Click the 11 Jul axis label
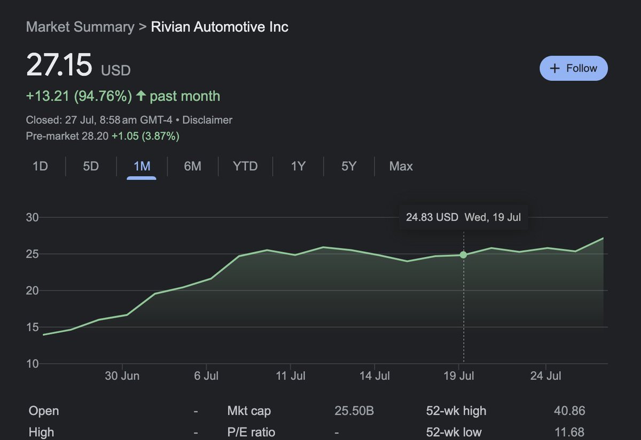The width and height of the screenshot is (641, 440). pyautogui.click(x=291, y=376)
